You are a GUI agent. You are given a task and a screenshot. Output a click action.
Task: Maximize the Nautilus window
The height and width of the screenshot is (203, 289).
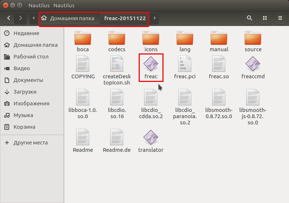click(x=19, y=5)
